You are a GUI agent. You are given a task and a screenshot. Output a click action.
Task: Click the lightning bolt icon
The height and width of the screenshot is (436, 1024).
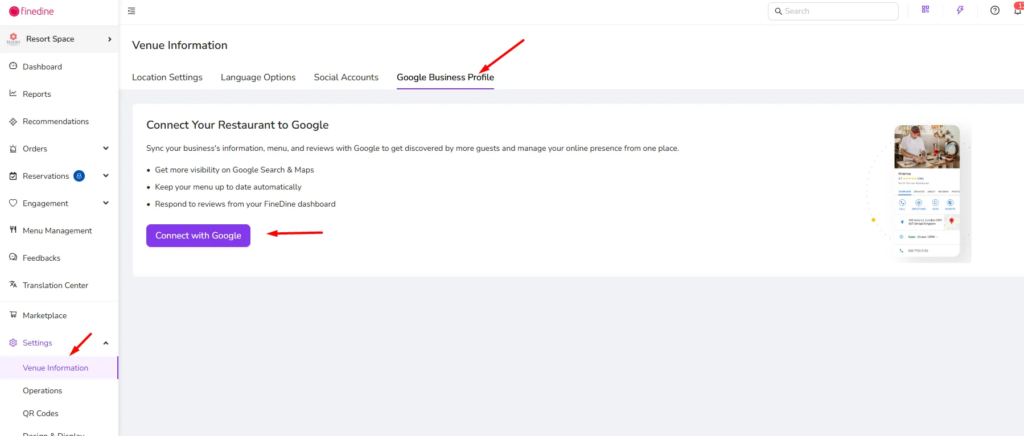pos(960,10)
